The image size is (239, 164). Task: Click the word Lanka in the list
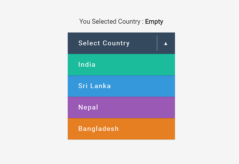100,86
